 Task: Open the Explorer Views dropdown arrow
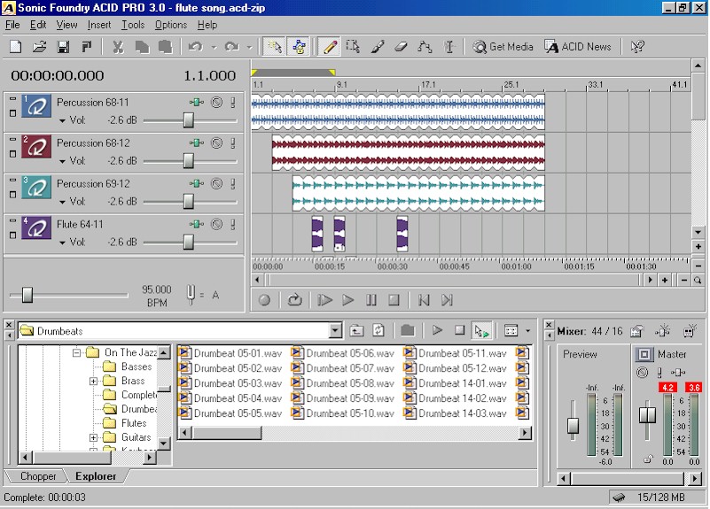point(528,331)
